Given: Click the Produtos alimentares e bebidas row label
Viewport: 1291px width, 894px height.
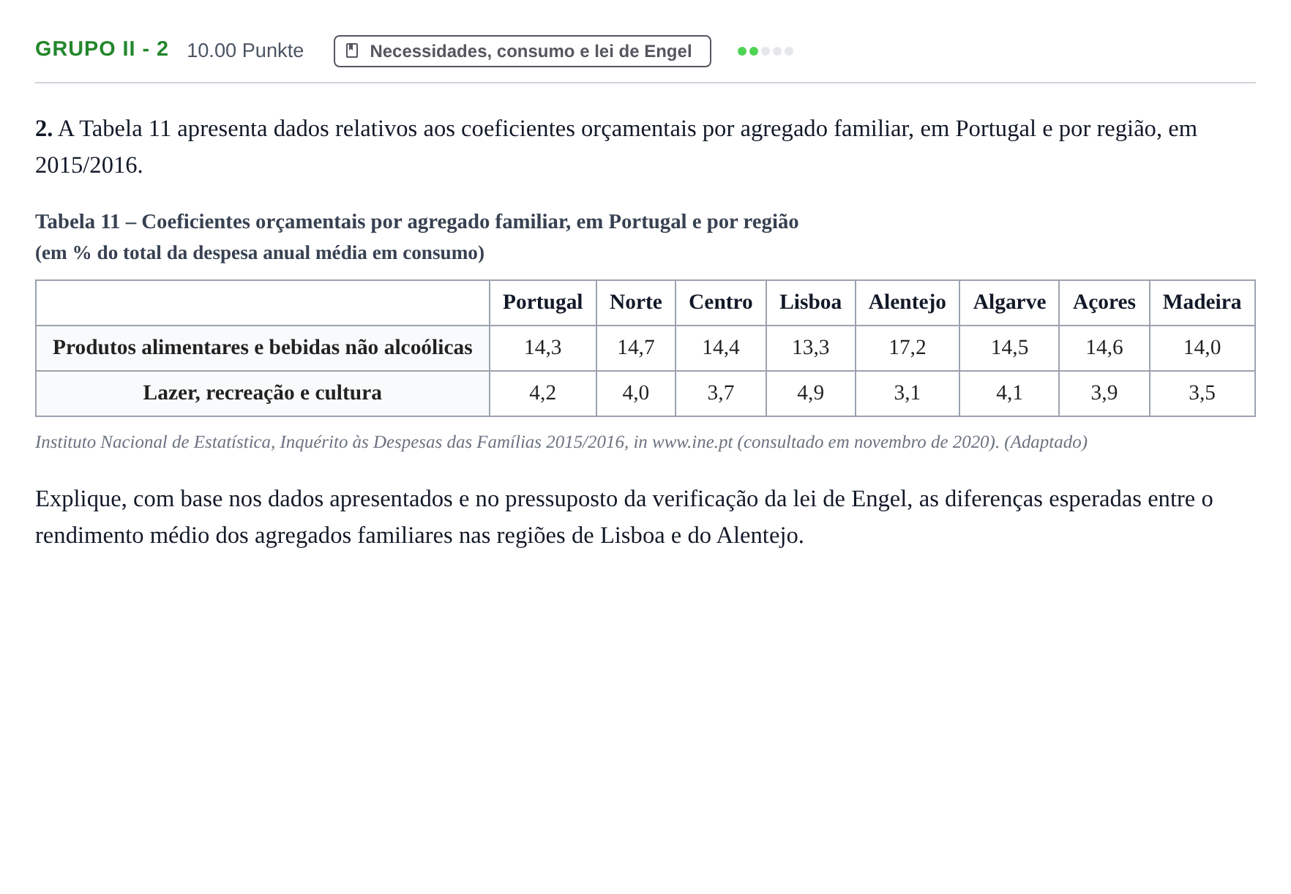Looking at the screenshot, I should 263,348.
